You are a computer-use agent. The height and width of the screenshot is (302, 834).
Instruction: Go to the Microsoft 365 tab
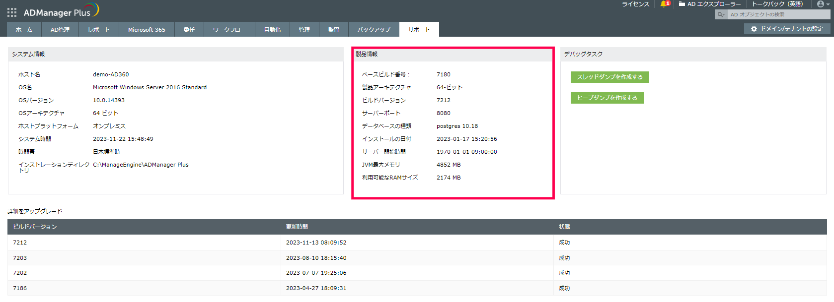pos(147,30)
